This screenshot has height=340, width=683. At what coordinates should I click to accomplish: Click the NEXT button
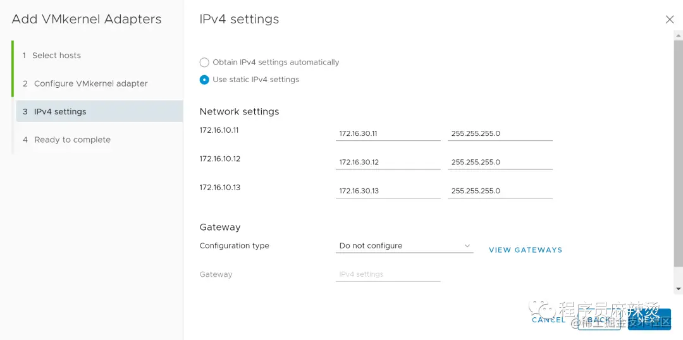pyautogui.click(x=649, y=320)
